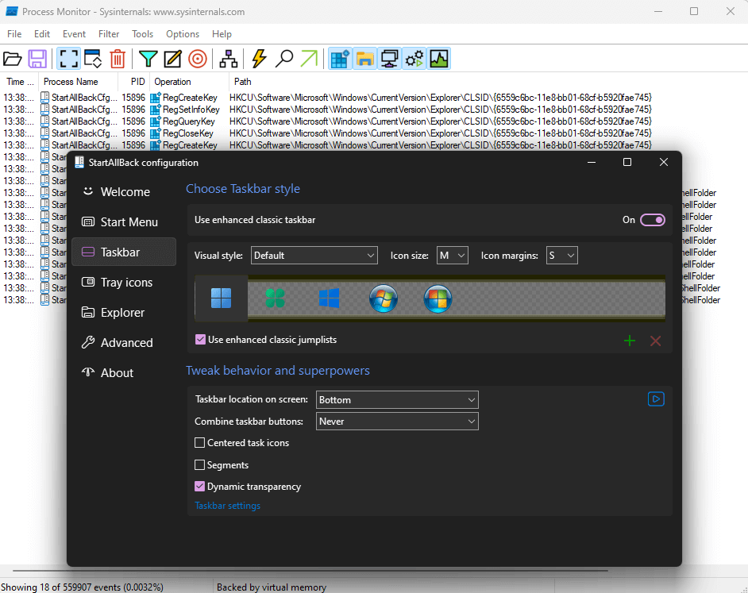Open Combine taskbar buttons dropdown
The image size is (748, 593).
tap(397, 422)
